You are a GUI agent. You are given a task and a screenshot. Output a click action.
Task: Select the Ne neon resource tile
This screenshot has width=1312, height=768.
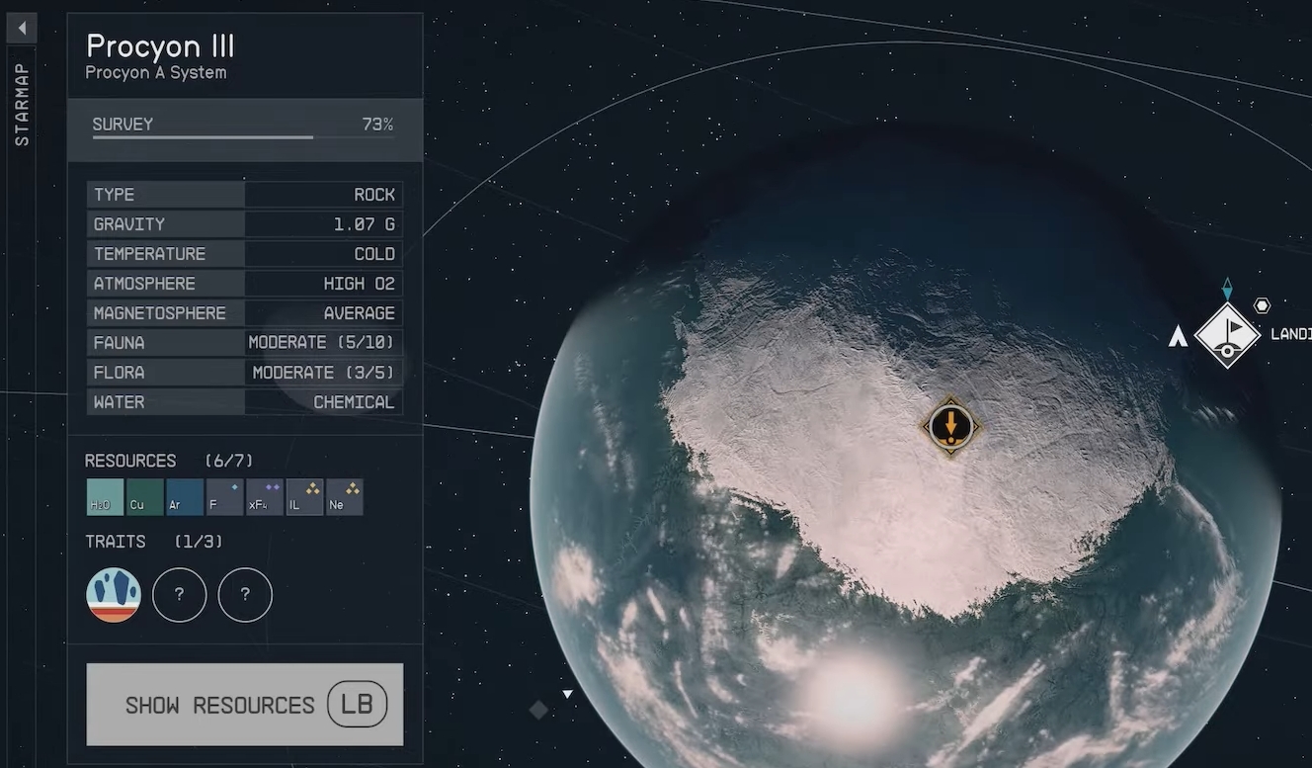(345, 497)
